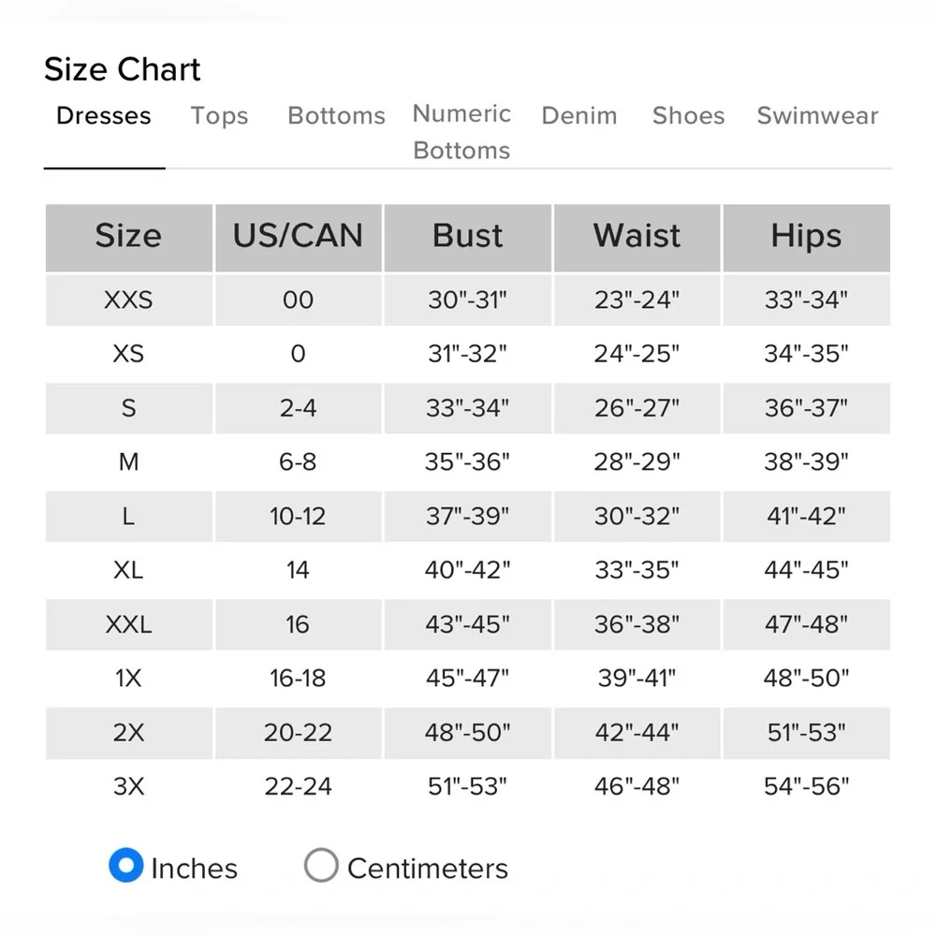Click the 3X size row label
The height and width of the screenshot is (936, 936).
pyautogui.click(x=128, y=786)
